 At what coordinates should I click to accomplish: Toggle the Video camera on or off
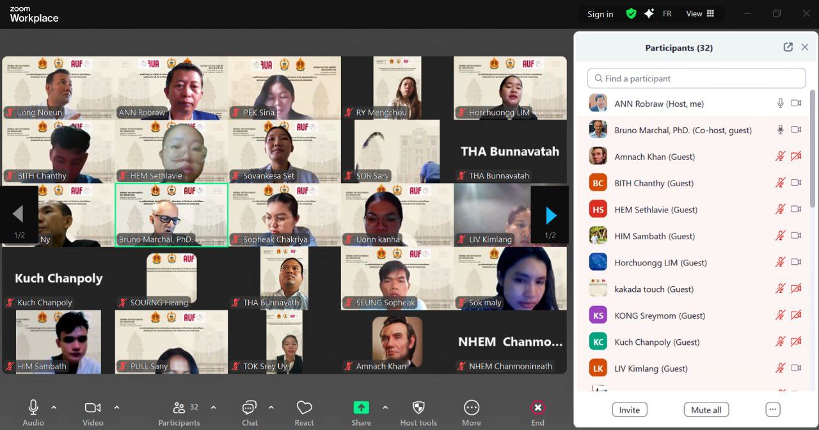(x=93, y=408)
